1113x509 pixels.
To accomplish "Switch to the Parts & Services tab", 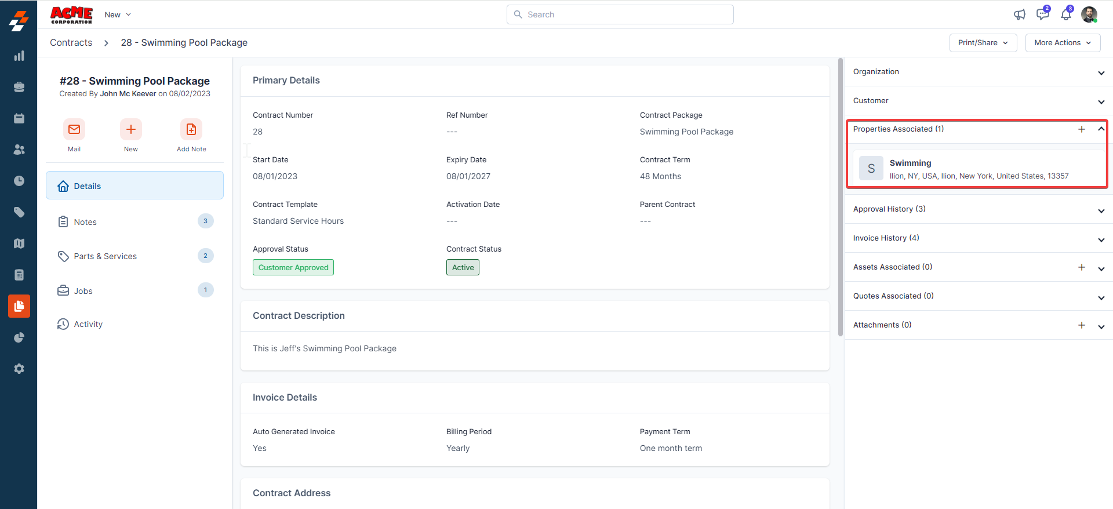I will tap(105, 256).
